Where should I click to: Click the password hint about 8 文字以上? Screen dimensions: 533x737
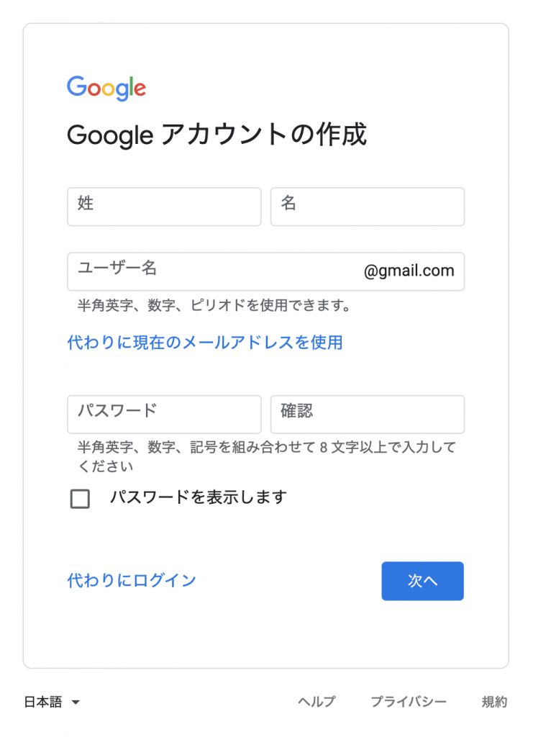(x=267, y=456)
